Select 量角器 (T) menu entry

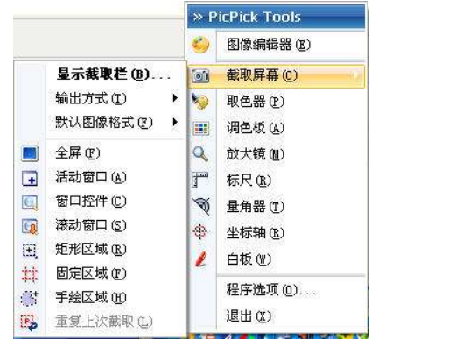coord(276,207)
